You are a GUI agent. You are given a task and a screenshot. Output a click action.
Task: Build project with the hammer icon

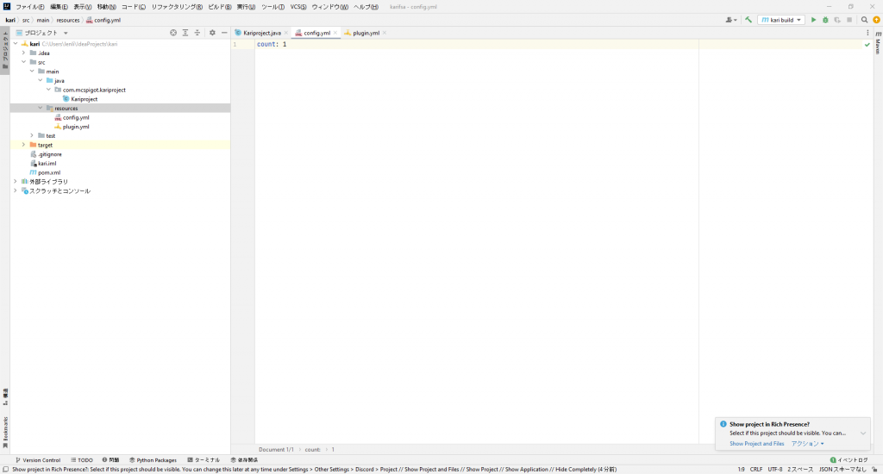[x=748, y=20]
